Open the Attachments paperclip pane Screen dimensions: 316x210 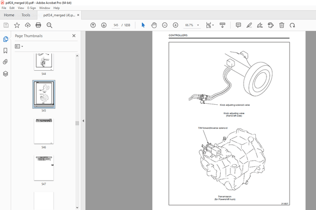6,62
